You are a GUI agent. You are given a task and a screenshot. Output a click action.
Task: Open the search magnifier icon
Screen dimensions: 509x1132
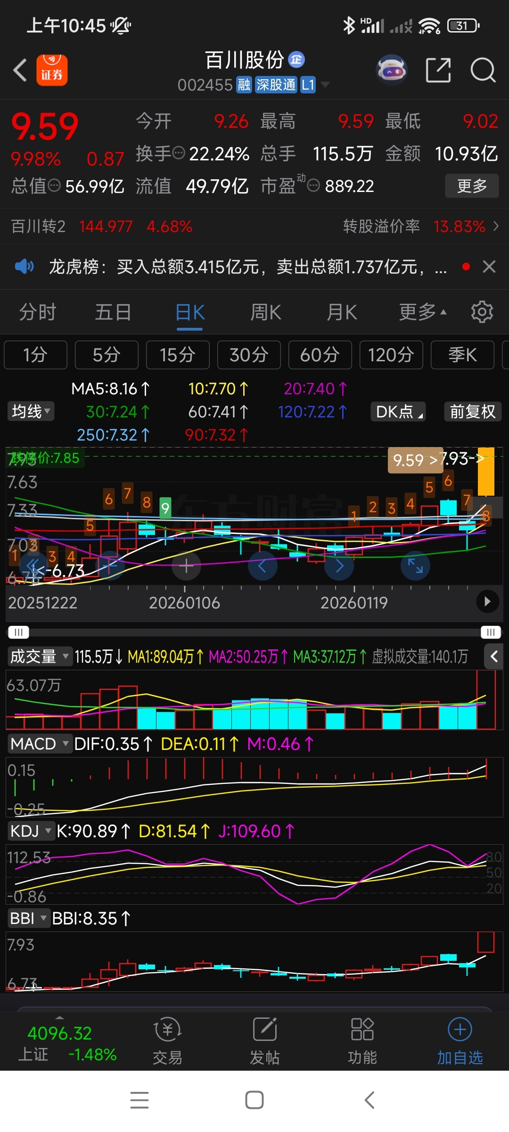point(483,70)
